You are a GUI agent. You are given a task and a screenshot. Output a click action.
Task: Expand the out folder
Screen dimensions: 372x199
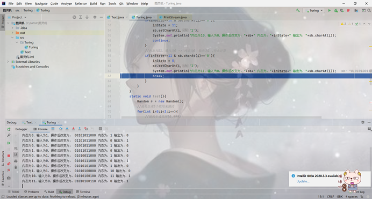tap(12, 33)
